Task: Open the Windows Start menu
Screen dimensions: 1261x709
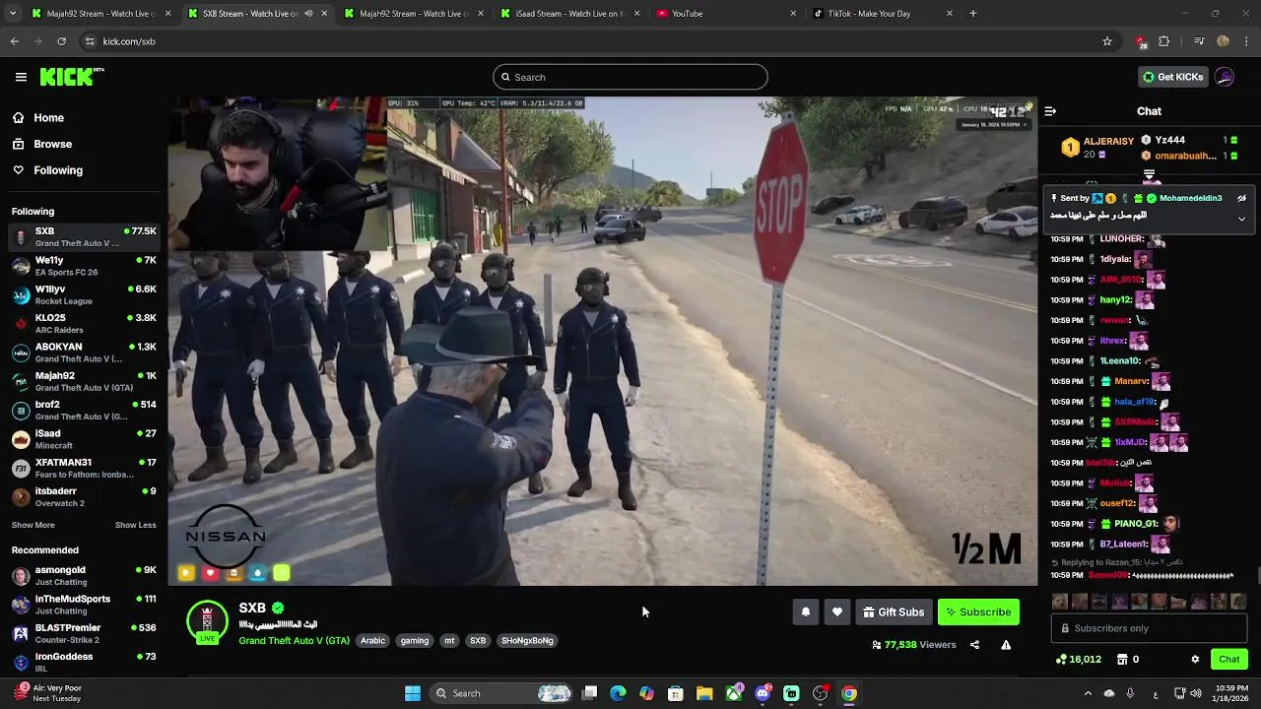Action: tap(413, 693)
